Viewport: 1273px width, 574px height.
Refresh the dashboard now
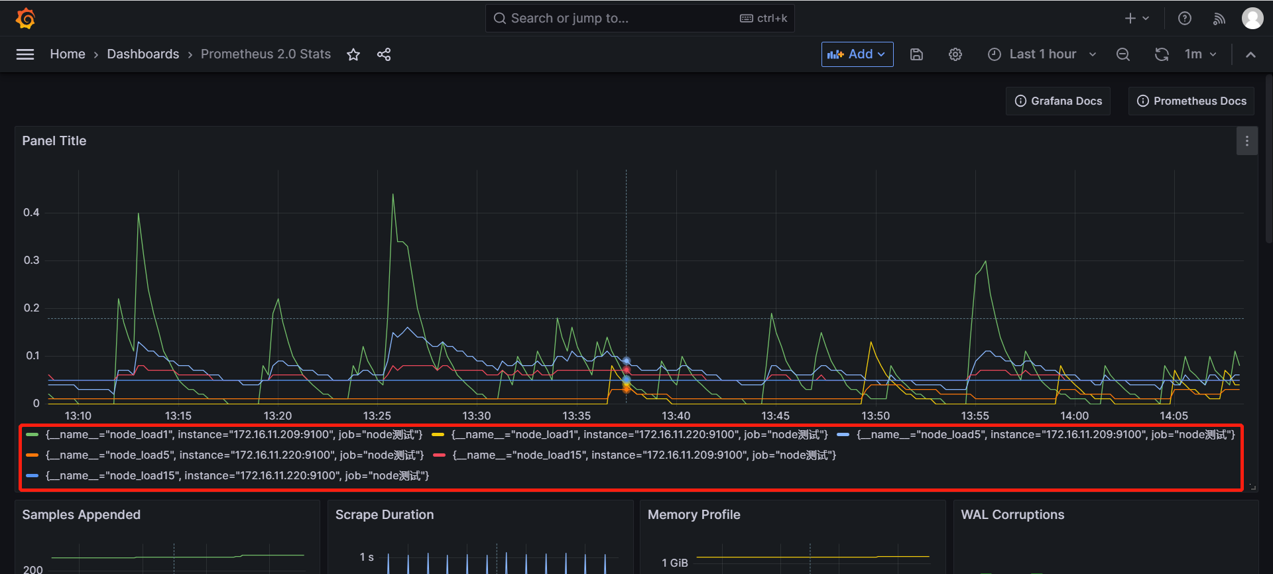coord(1162,54)
